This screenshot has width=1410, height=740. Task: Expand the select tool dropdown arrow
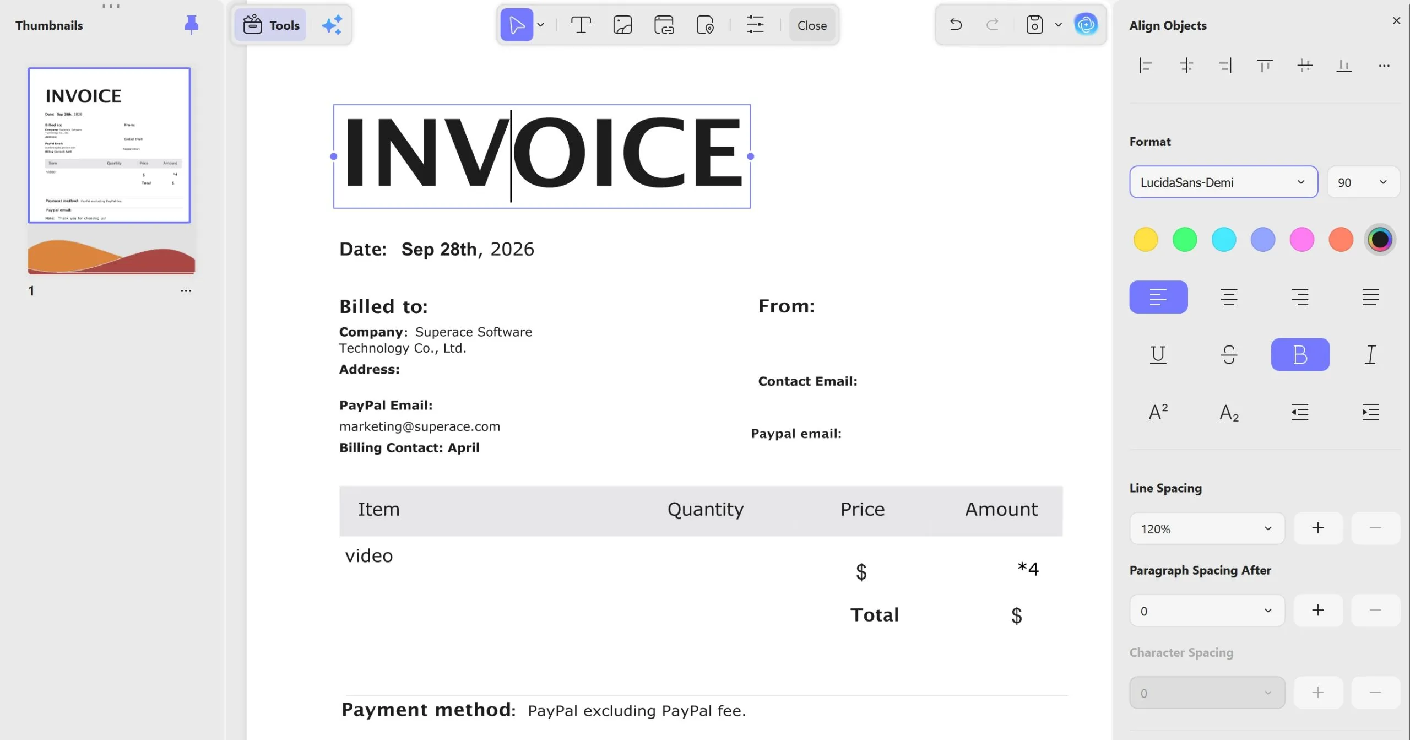[541, 25]
